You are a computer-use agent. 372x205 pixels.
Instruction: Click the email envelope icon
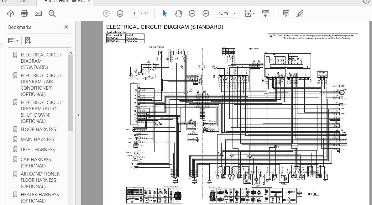[38, 13]
